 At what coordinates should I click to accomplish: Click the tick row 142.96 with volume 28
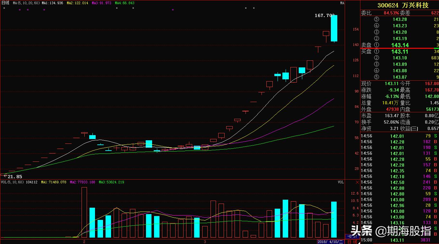pyautogui.click(x=400, y=205)
